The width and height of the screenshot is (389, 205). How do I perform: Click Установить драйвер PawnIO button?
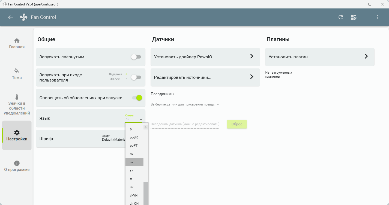tap(205, 57)
